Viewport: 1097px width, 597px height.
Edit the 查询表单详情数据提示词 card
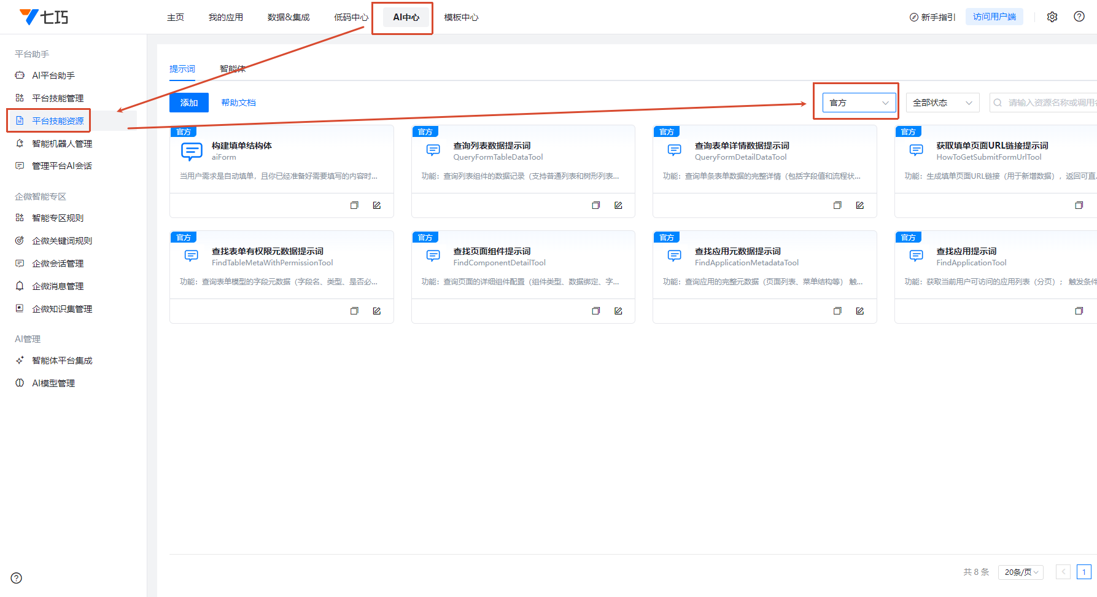(x=860, y=205)
